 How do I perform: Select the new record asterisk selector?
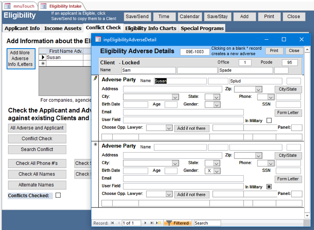[95, 145]
